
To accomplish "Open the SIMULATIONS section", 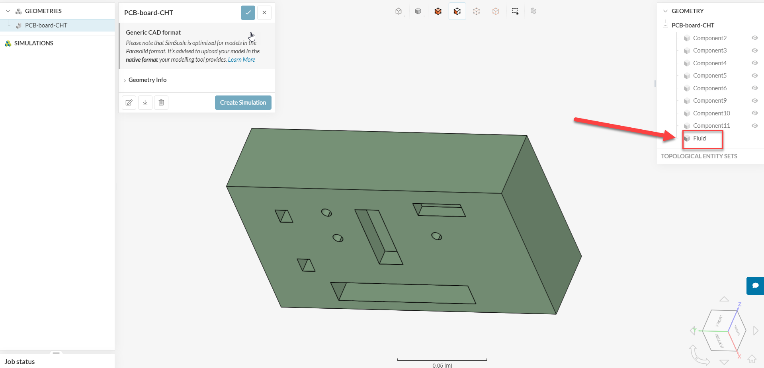I will (x=33, y=43).
